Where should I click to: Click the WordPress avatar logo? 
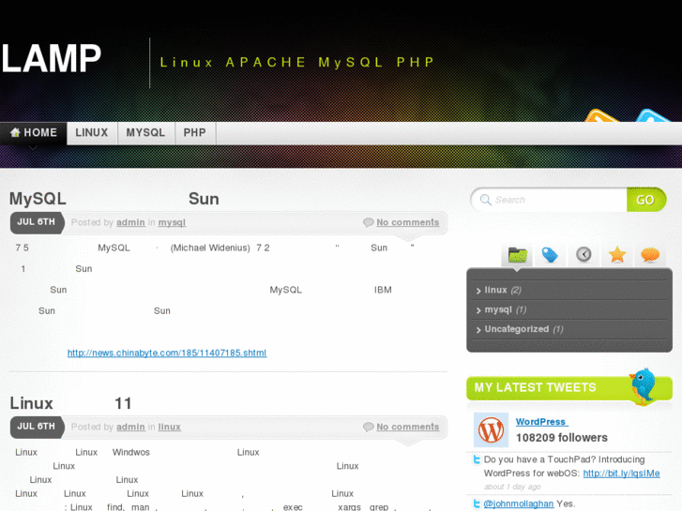click(x=491, y=429)
